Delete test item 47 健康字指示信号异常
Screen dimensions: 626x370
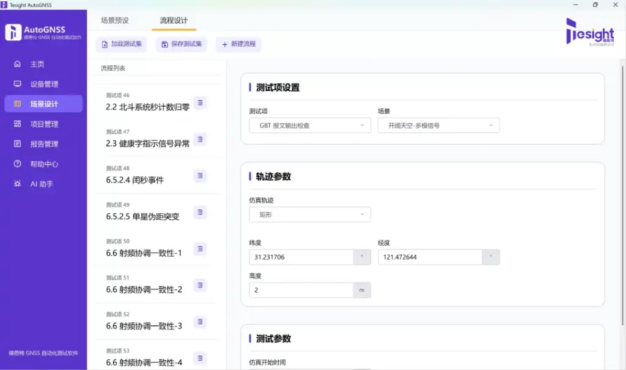(200, 139)
